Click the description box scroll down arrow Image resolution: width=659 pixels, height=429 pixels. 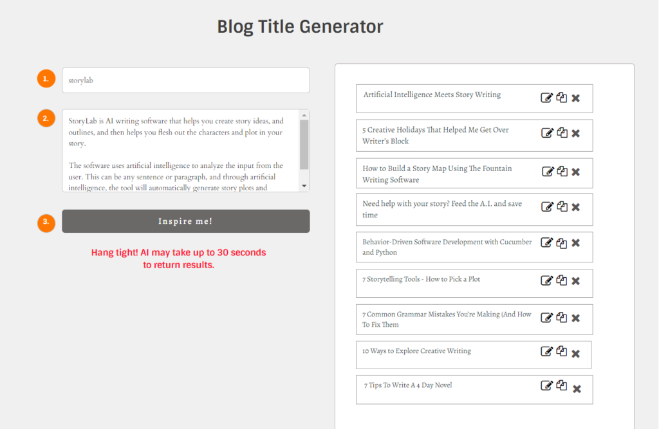304,186
